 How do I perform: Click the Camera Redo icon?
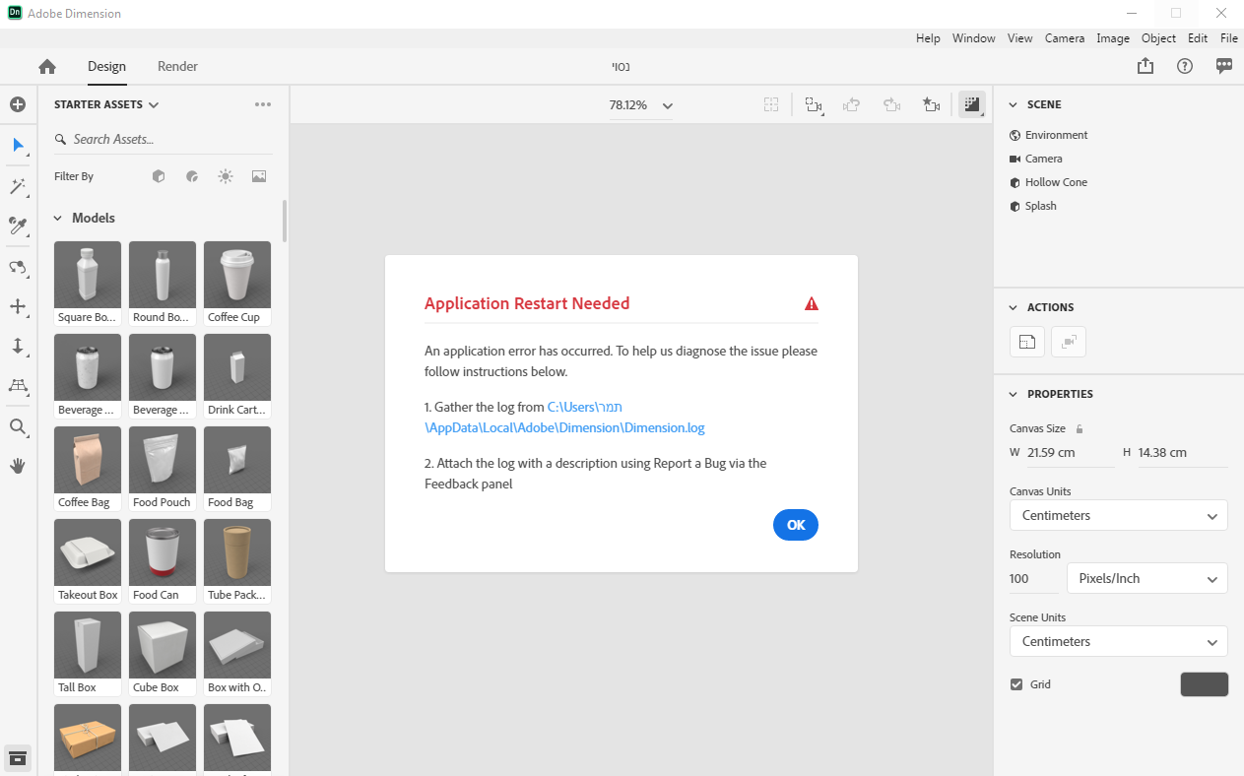891,104
